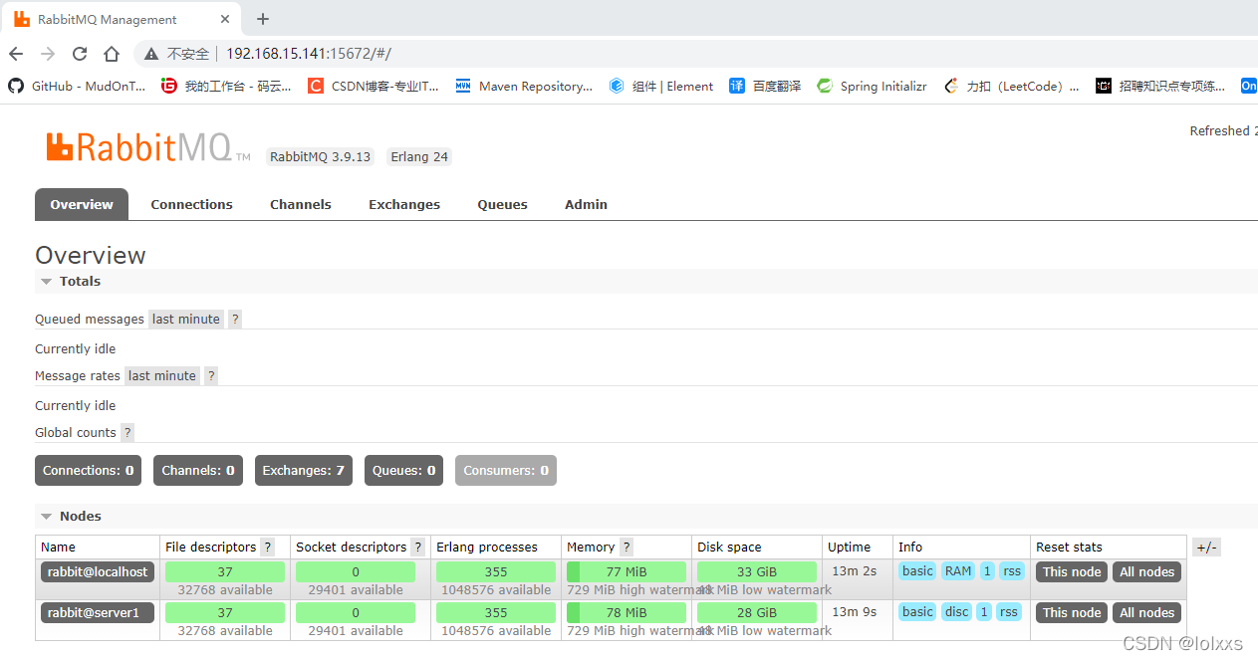The width and height of the screenshot is (1258, 660).
Task: Click the Exchanges: 7 count button
Action: (x=304, y=471)
